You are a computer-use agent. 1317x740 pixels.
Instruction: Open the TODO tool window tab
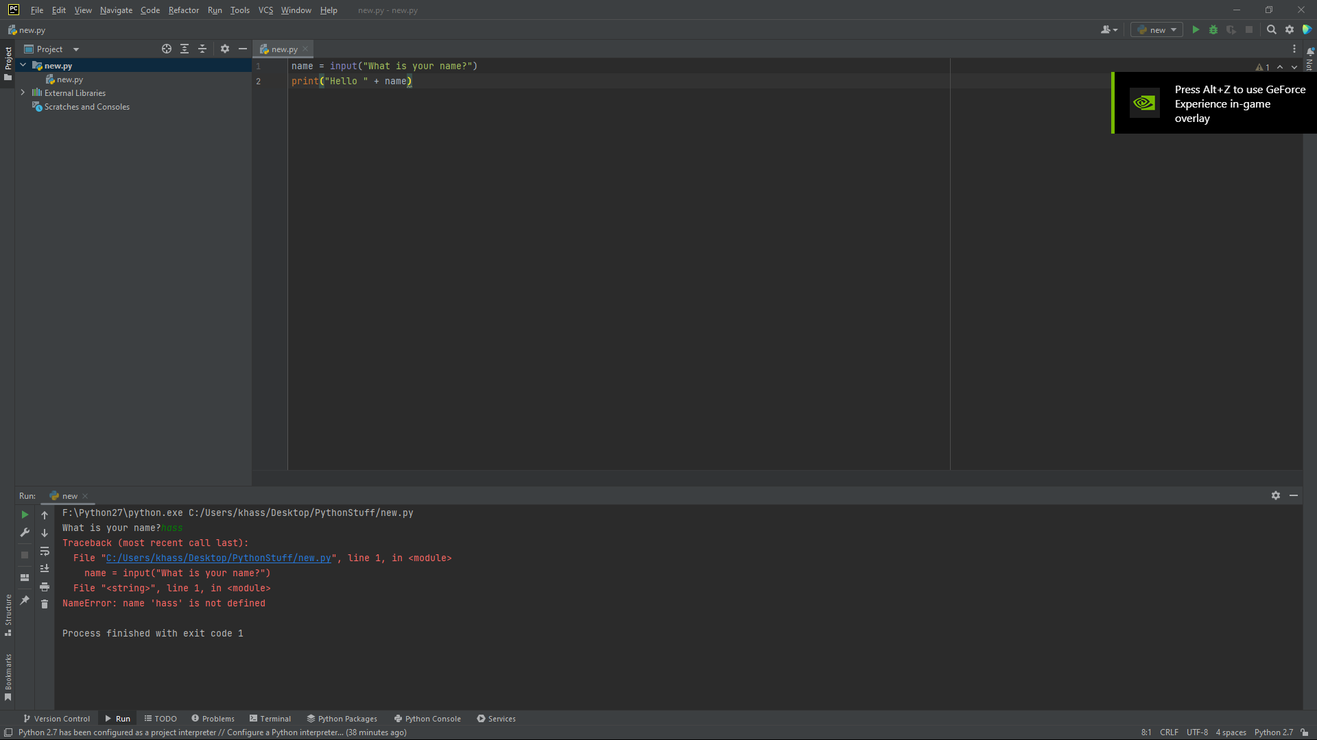[161, 719]
